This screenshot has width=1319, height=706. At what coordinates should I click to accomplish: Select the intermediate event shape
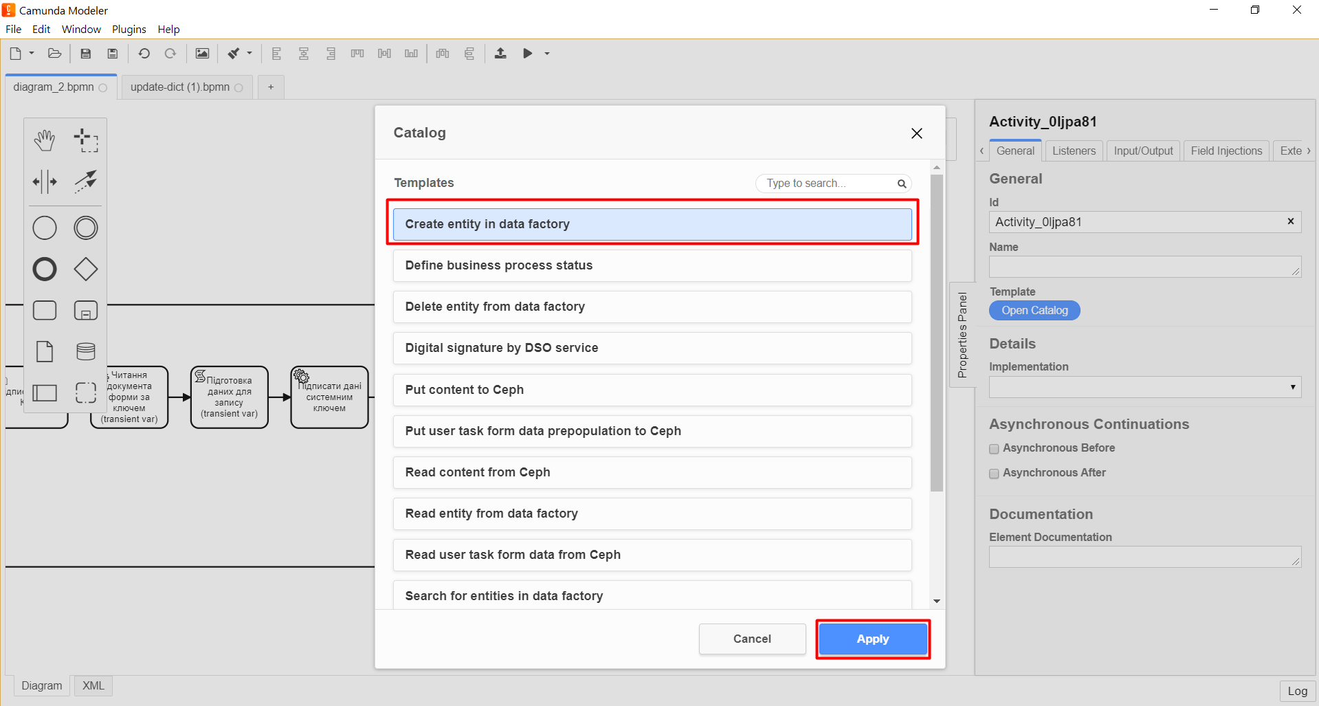click(x=86, y=228)
